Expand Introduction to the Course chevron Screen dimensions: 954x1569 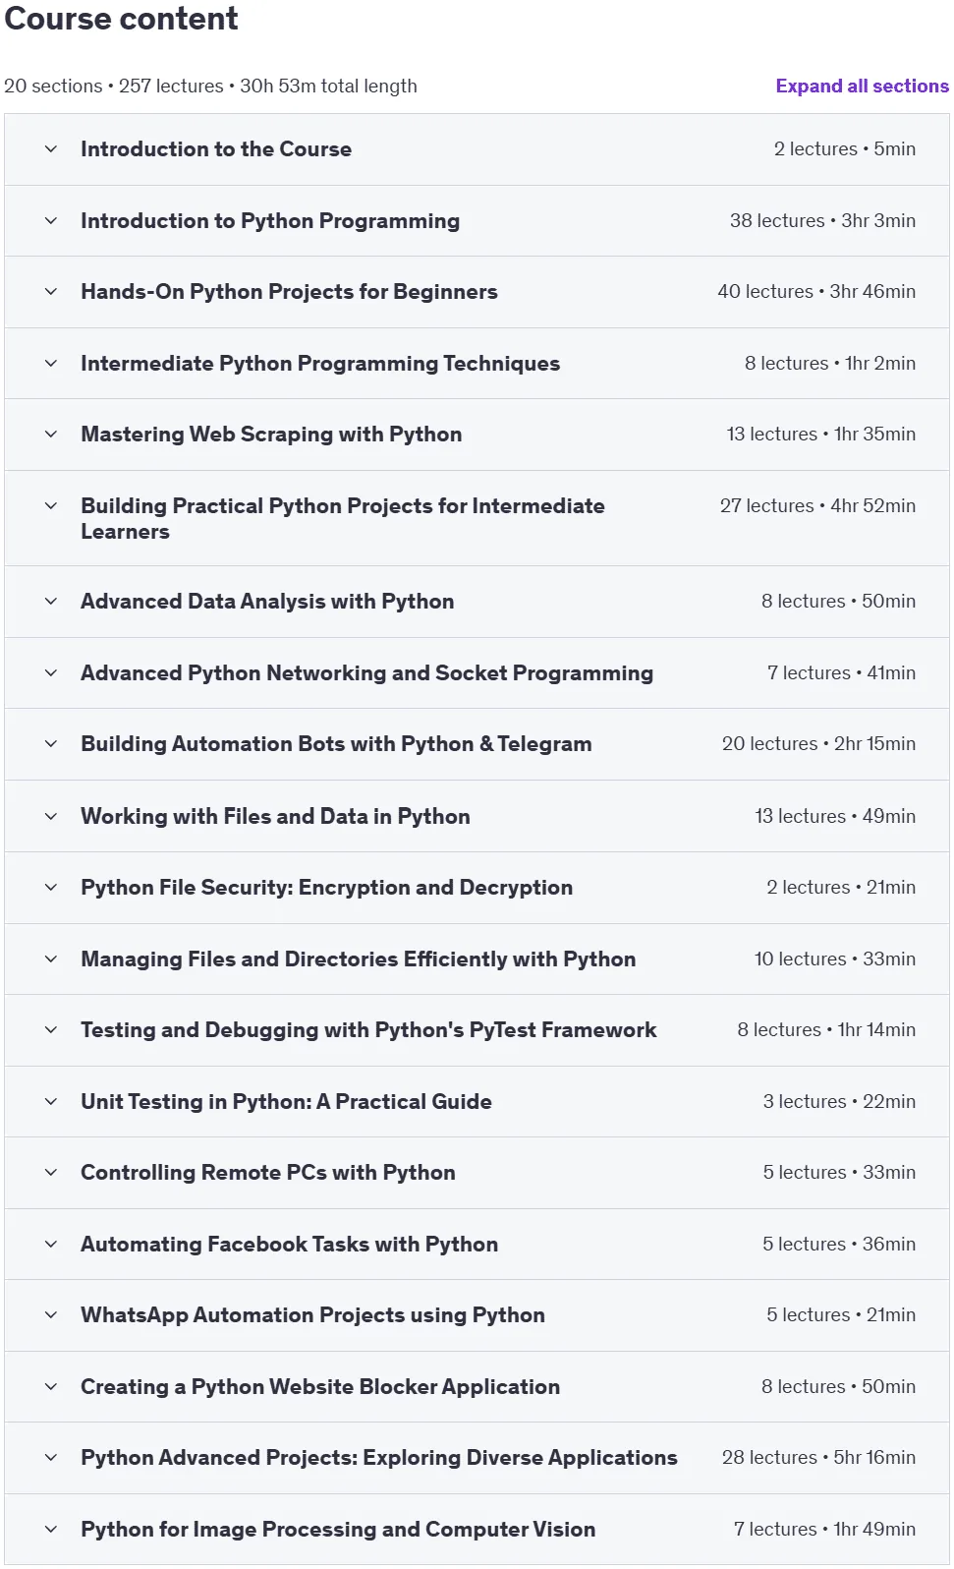pyautogui.click(x=51, y=149)
